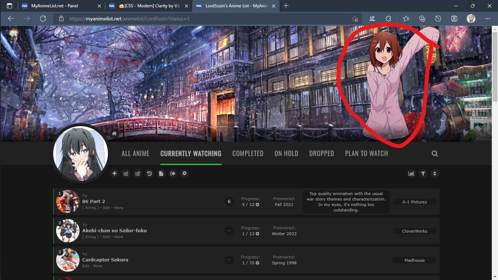The image size is (498, 280).
Task: Switch to the ALL ANIME tab
Action: click(x=136, y=153)
